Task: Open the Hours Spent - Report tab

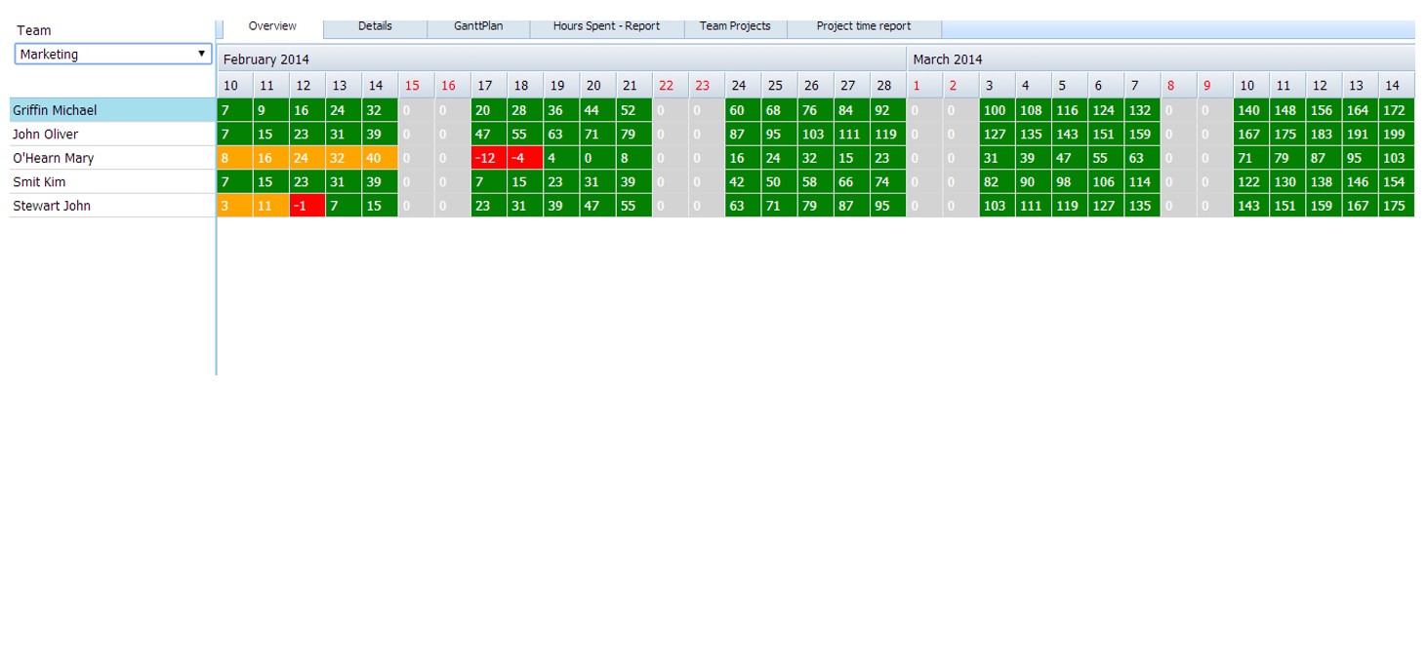Action: click(x=606, y=26)
